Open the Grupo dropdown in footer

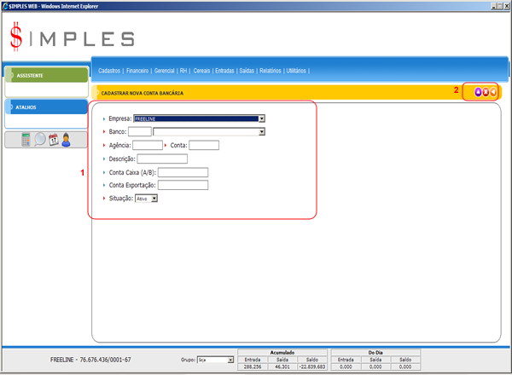click(230, 361)
